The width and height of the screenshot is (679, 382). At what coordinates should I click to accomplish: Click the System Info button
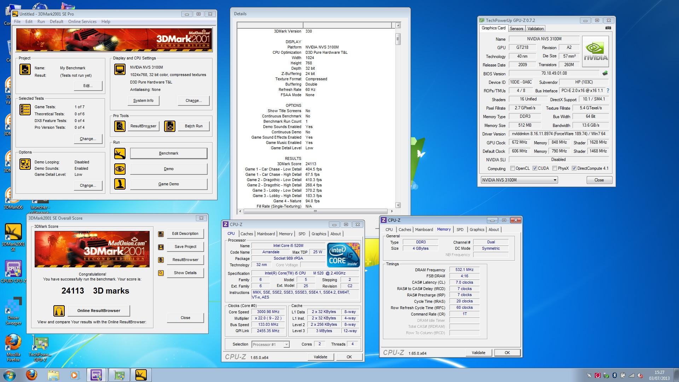143,101
